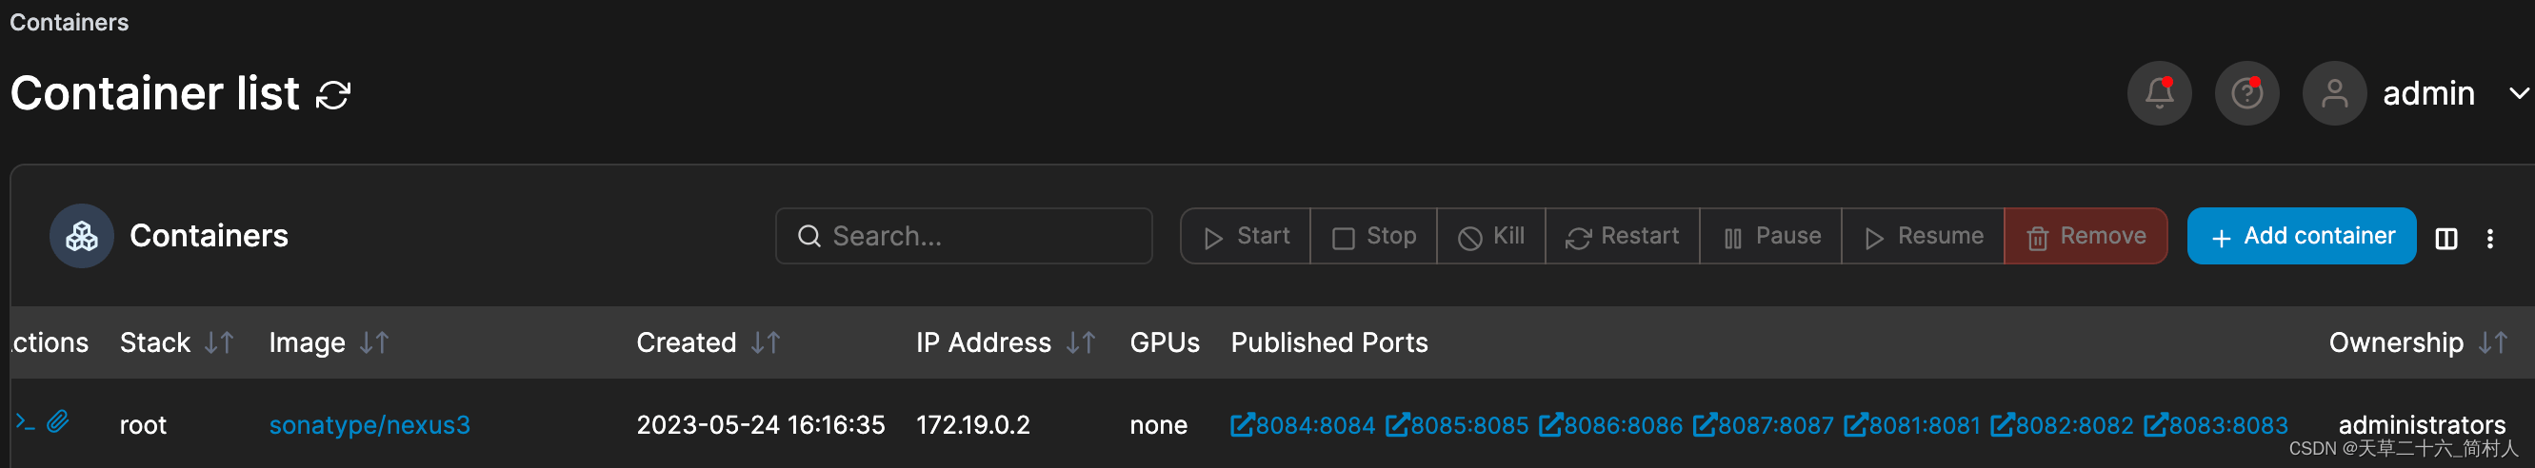Click the attach paperclip icon in nexus3 row

click(x=58, y=422)
